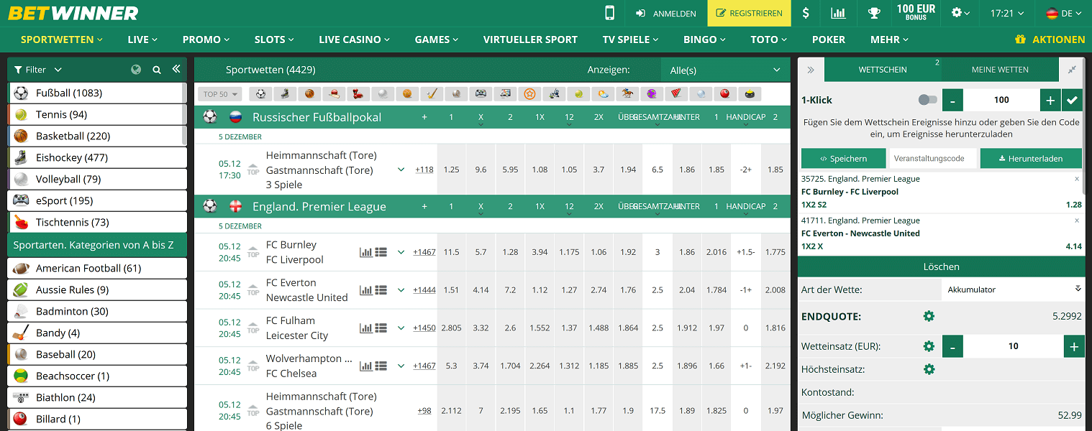
Task: Expand markets chevron for FC Fulham match
Action: (401, 328)
